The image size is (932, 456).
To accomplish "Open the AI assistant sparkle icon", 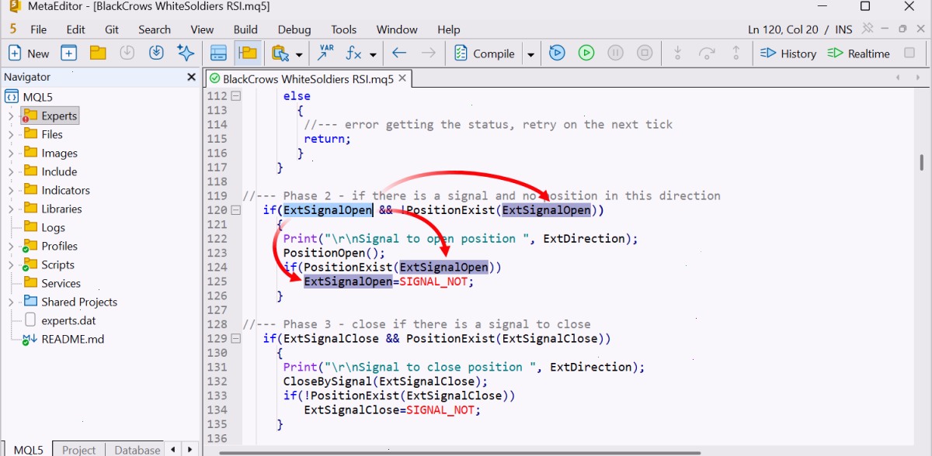I will click(x=185, y=54).
